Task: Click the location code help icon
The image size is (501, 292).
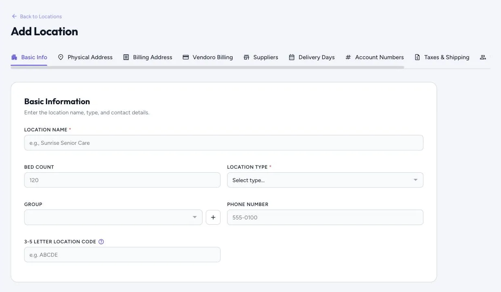Action: pyautogui.click(x=101, y=242)
